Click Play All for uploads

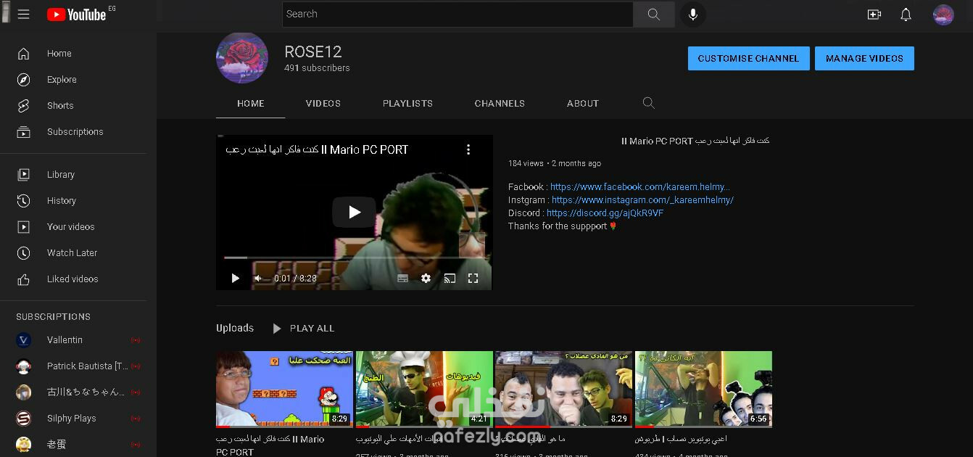(x=303, y=329)
